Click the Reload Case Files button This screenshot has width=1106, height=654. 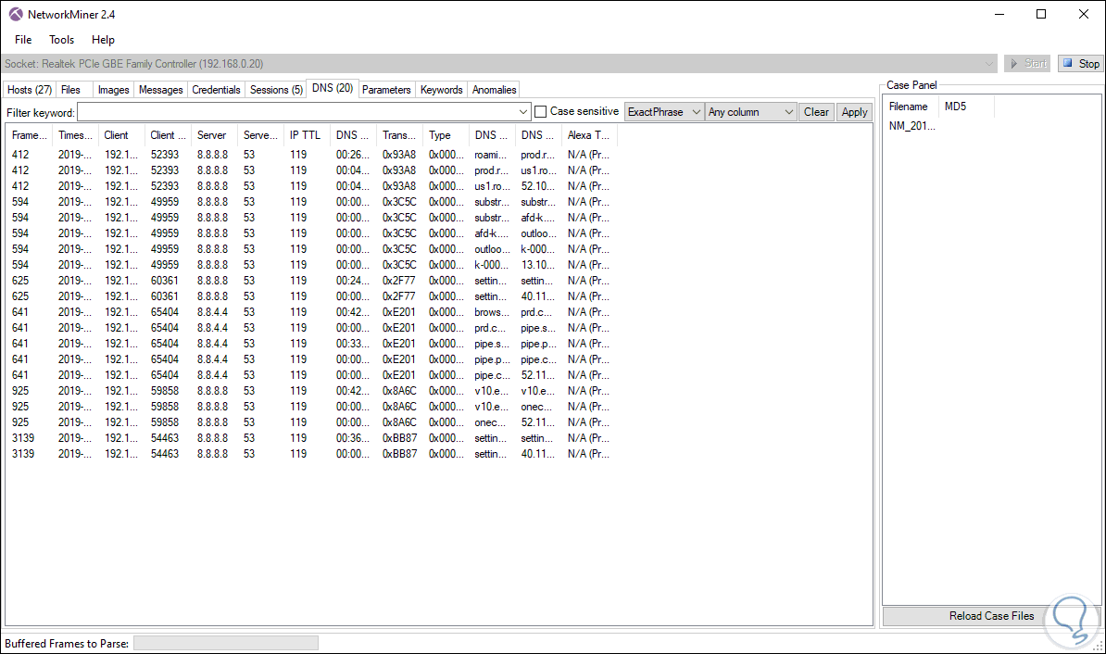(x=991, y=616)
